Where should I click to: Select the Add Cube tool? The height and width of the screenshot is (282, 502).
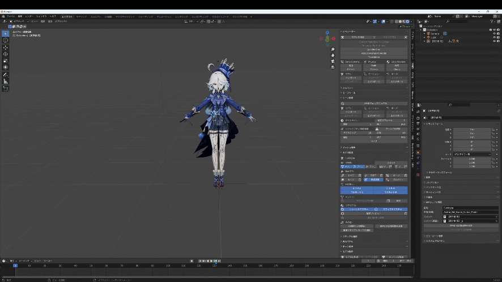point(6,89)
